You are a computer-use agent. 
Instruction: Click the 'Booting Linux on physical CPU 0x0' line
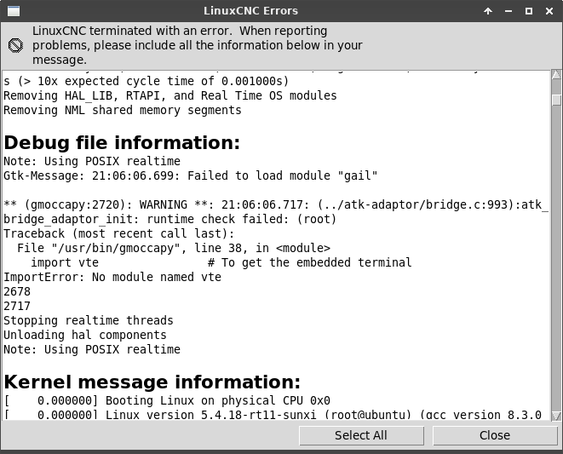click(x=167, y=400)
